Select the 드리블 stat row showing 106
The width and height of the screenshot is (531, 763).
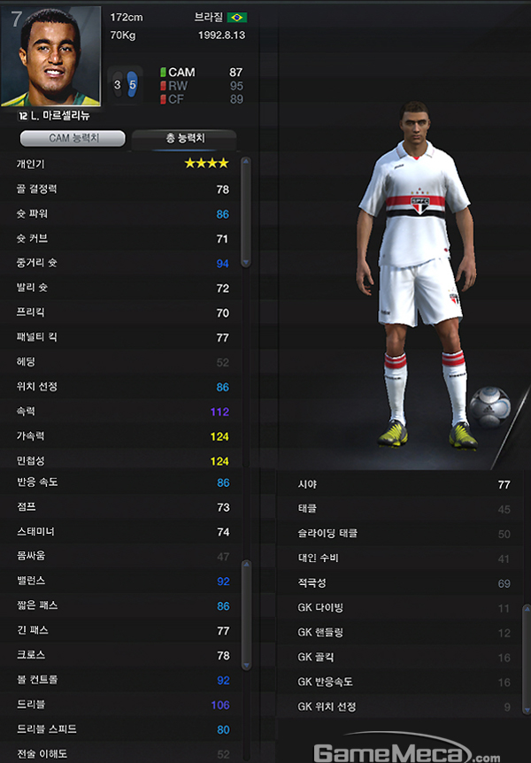click(x=122, y=705)
